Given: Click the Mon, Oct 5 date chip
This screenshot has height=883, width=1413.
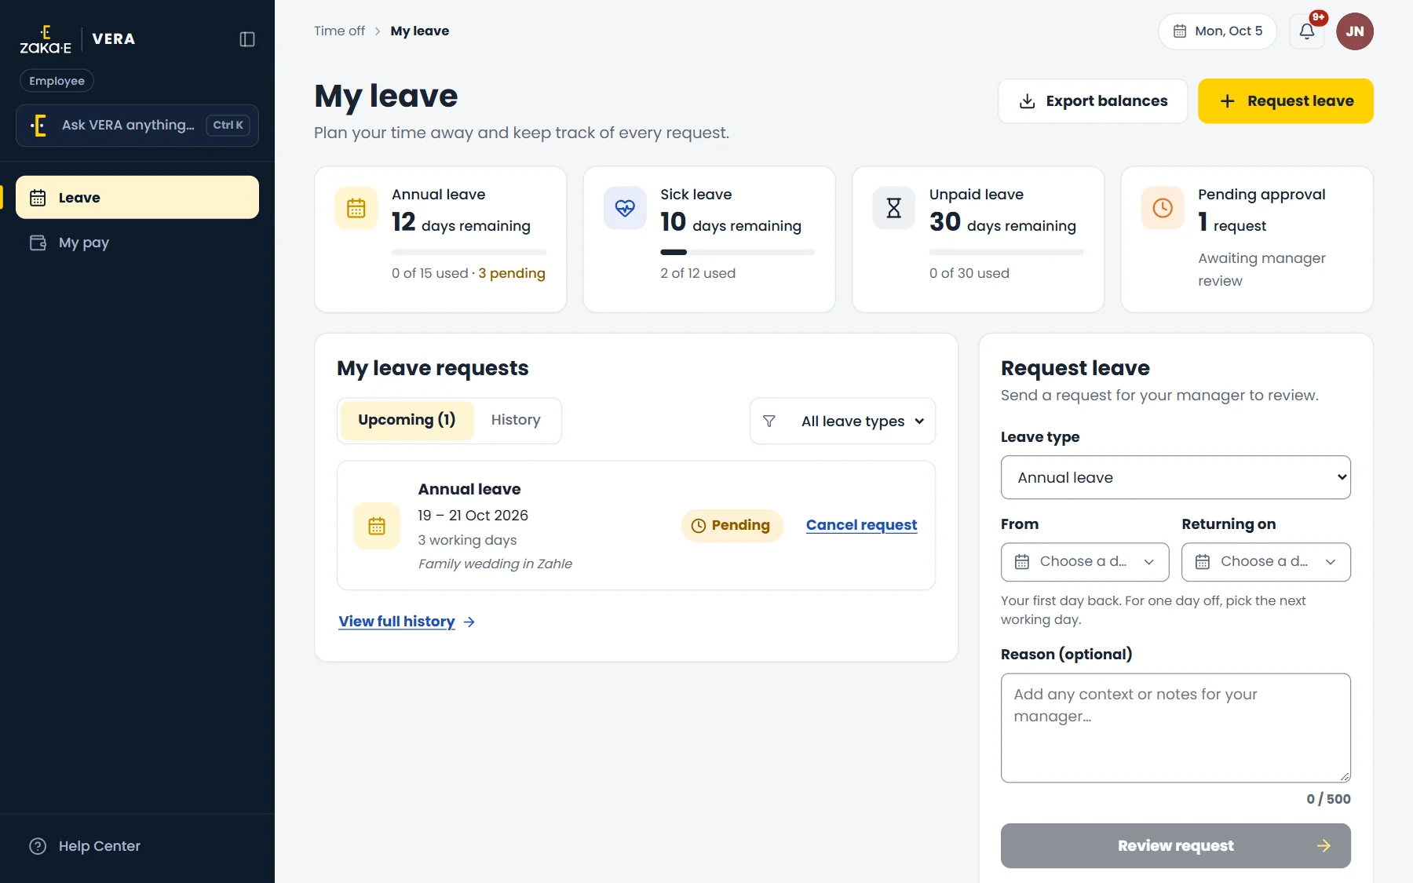Looking at the screenshot, I should (x=1218, y=31).
